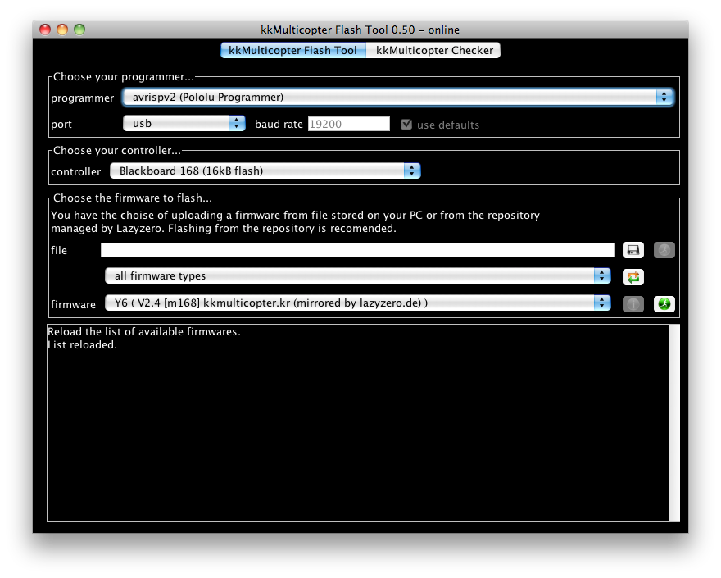This screenshot has height=578, width=721.
Task: Click the grayed info icon near the firmware dropdown
Action: [x=631, y=303]
